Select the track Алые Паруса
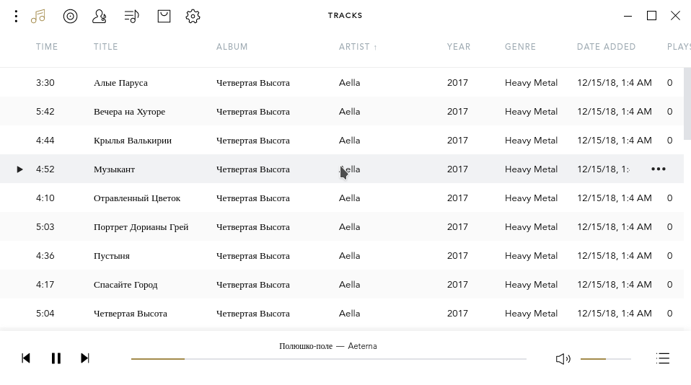 (120, 83)
